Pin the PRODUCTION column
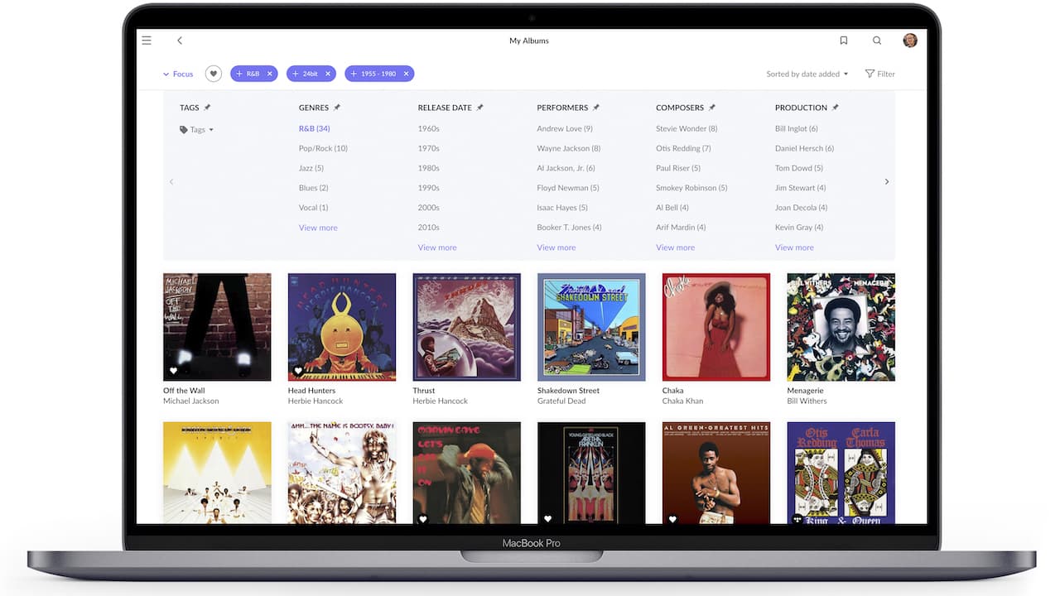 tap(836, 108)
